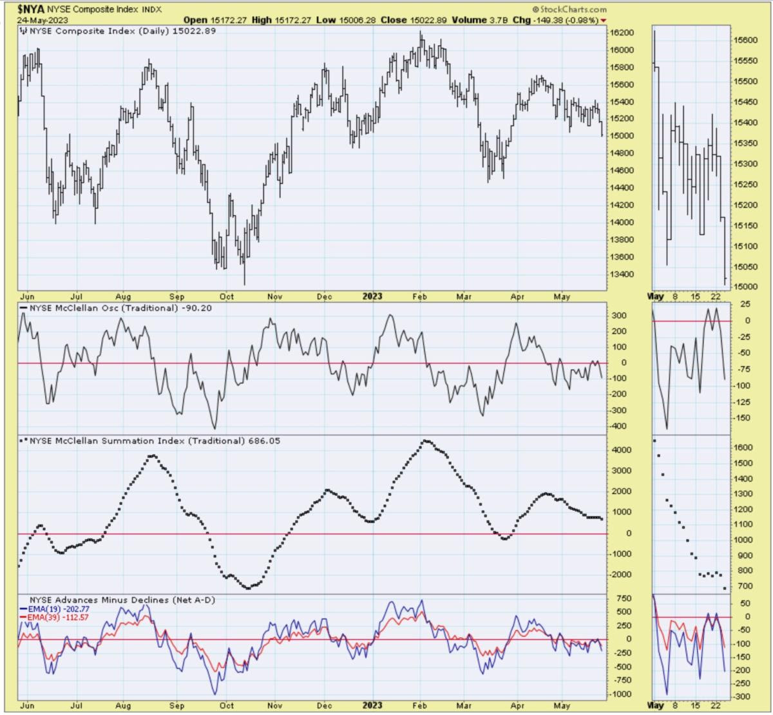Click the red down arrow beside Chg

pyautogui.click(x=603, y=20)
